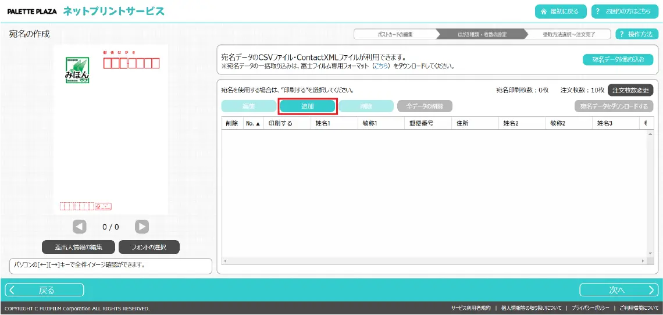
Task: Open the お困りの方はこちら help button
Action: coord(621,11)
